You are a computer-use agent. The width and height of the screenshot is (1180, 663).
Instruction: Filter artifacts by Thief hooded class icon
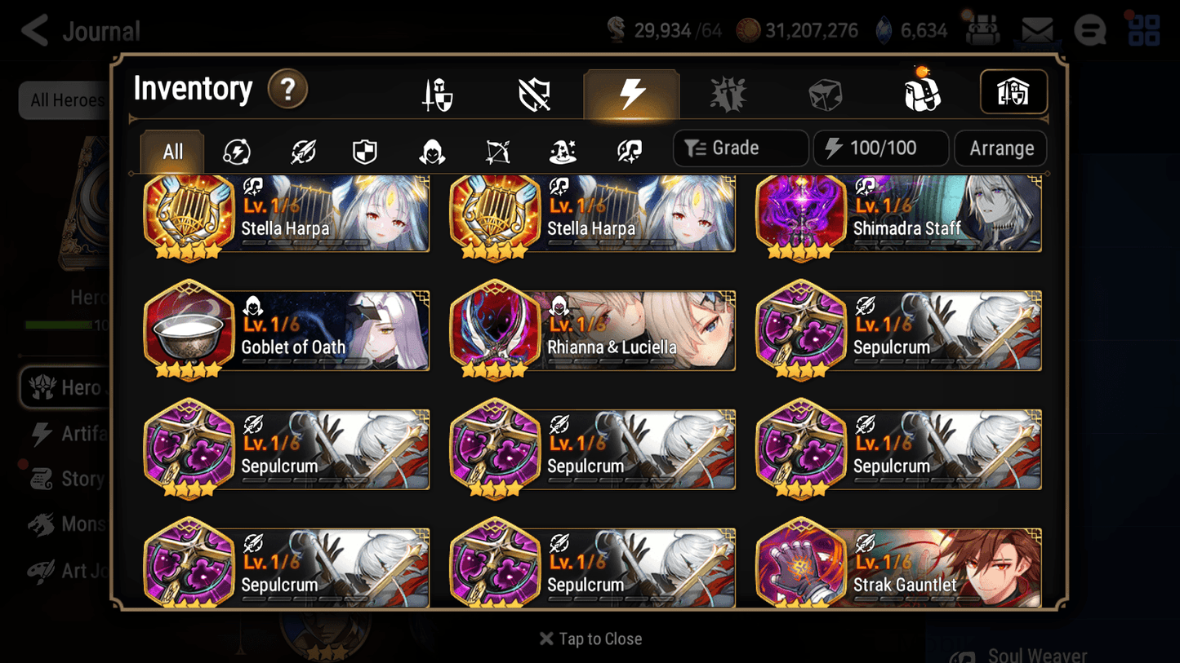(432, 152)
